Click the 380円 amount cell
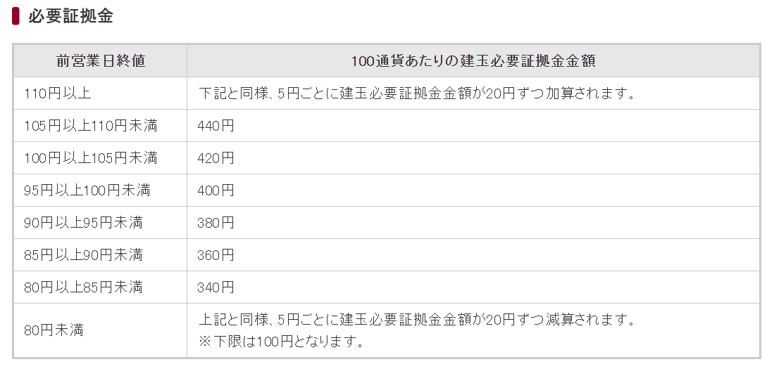 click(x=216, y=223)
